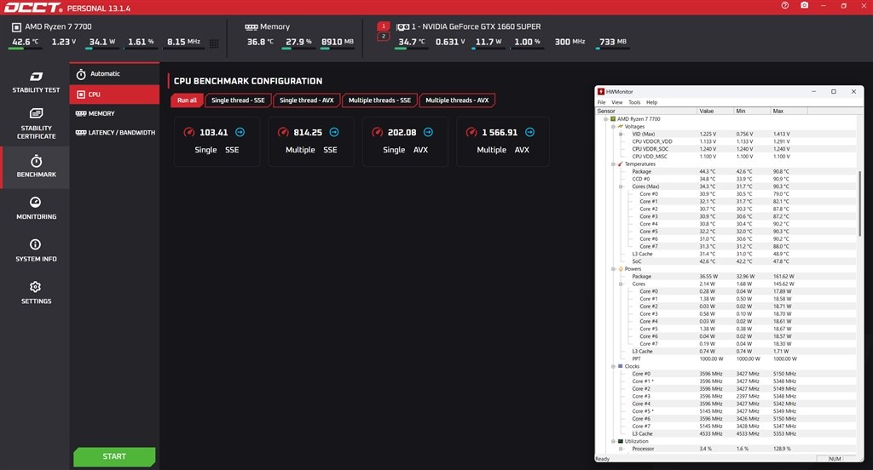Open Single AVX score details arrow

coord(428,132)
